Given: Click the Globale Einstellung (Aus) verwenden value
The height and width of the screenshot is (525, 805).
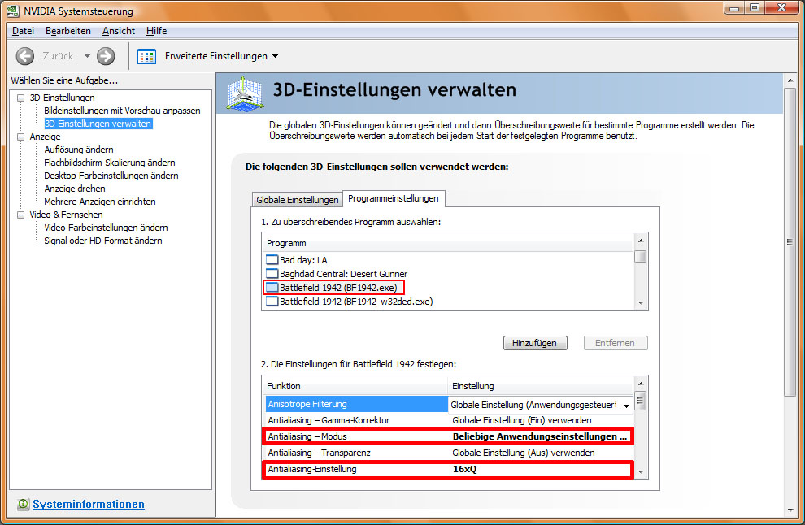Looking at the screenshot, I should pyautogui.click(x=523, y=453).
